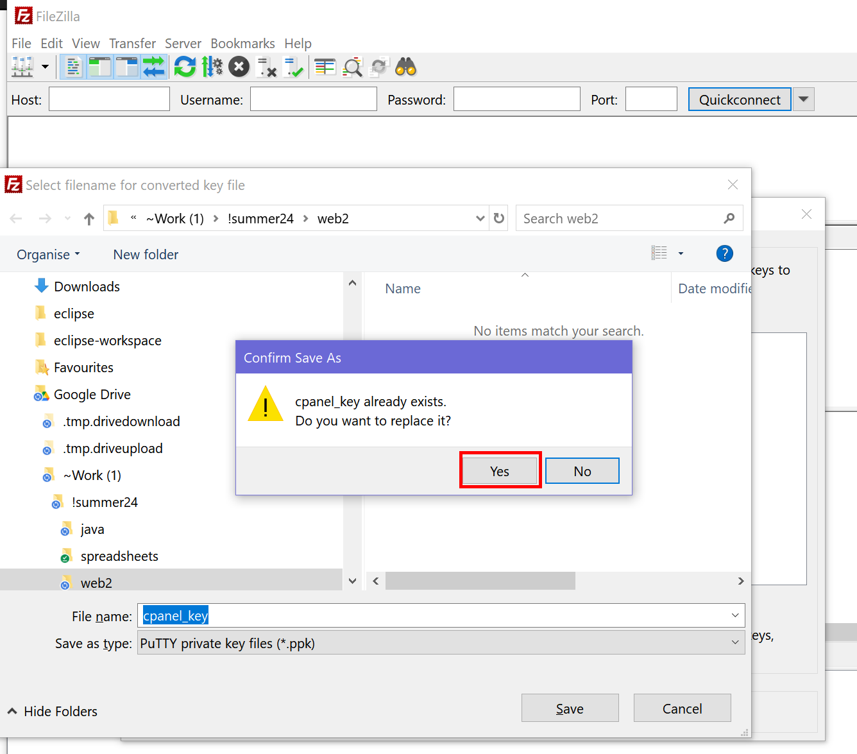Screen dimensions: 857x754
Task: Select eclipse folder in tree
Action: point(74,313)
